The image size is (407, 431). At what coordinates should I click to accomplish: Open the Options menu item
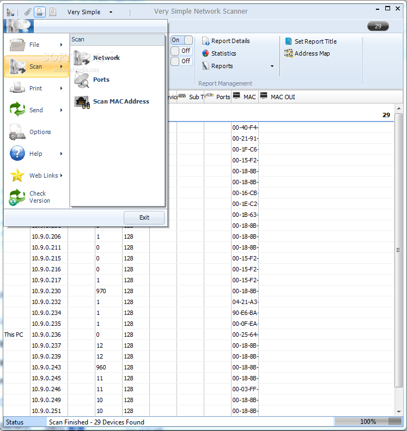[37, 132]
